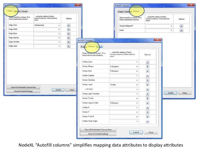199x149 pixels.
Task: Click Autofill in the right Groups window
Action: (171, 93)
